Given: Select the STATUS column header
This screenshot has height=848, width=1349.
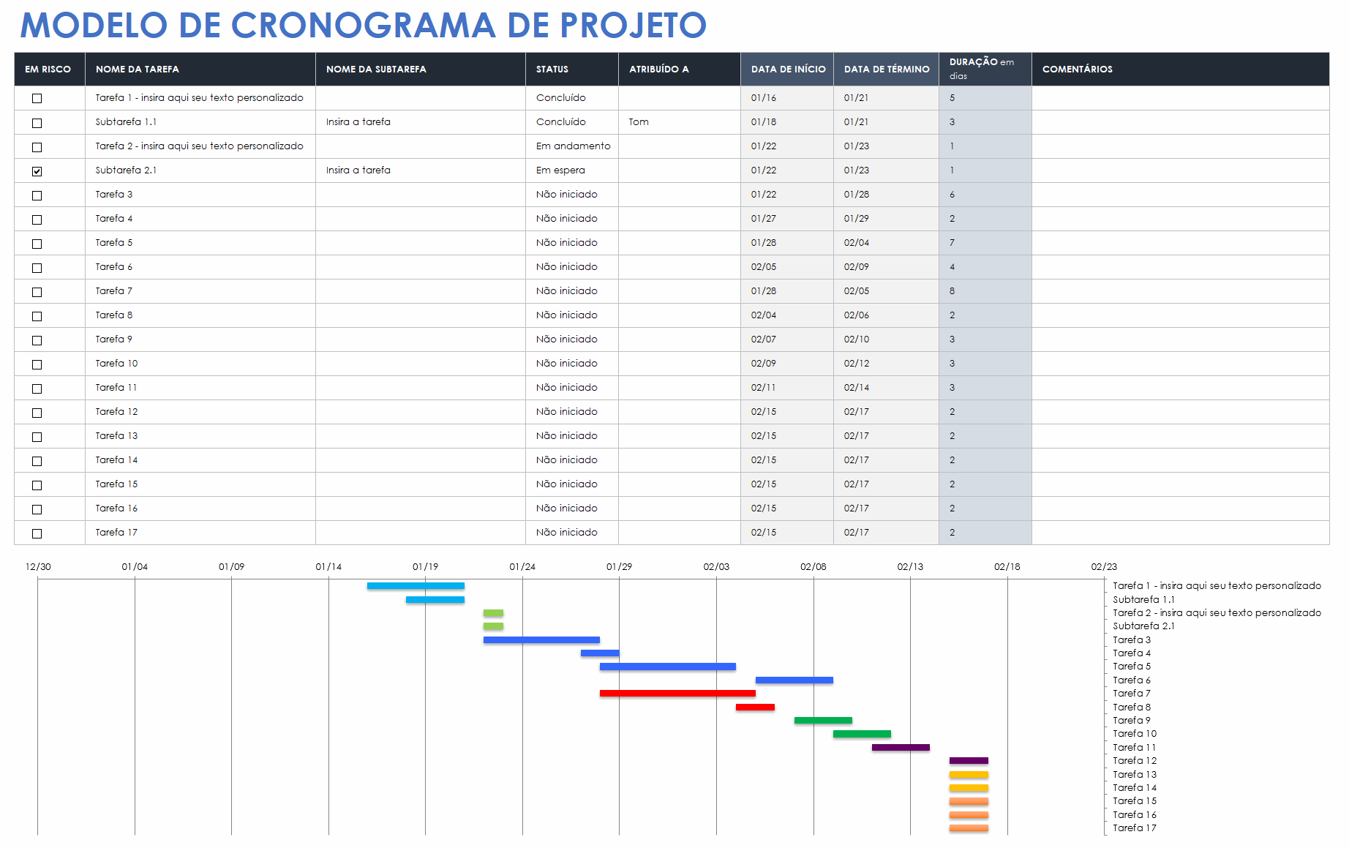Looking at the screenshot, I should point(572,69).
